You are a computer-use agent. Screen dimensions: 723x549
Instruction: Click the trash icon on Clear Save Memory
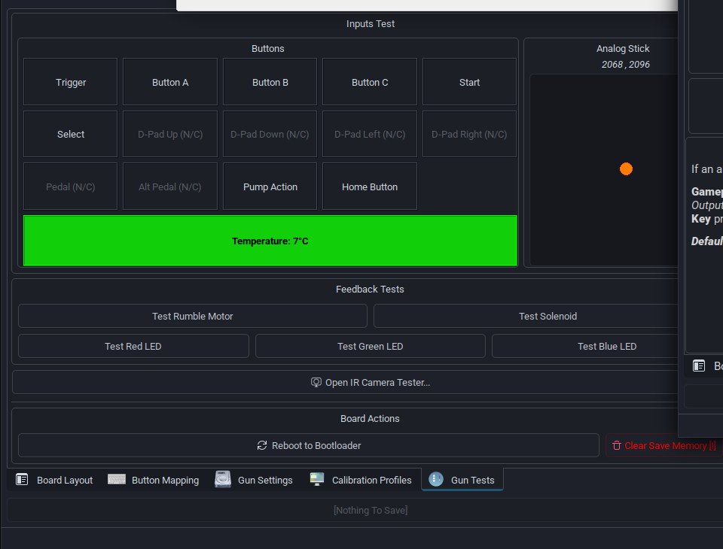pyautogui.click(x=617, y=445)
